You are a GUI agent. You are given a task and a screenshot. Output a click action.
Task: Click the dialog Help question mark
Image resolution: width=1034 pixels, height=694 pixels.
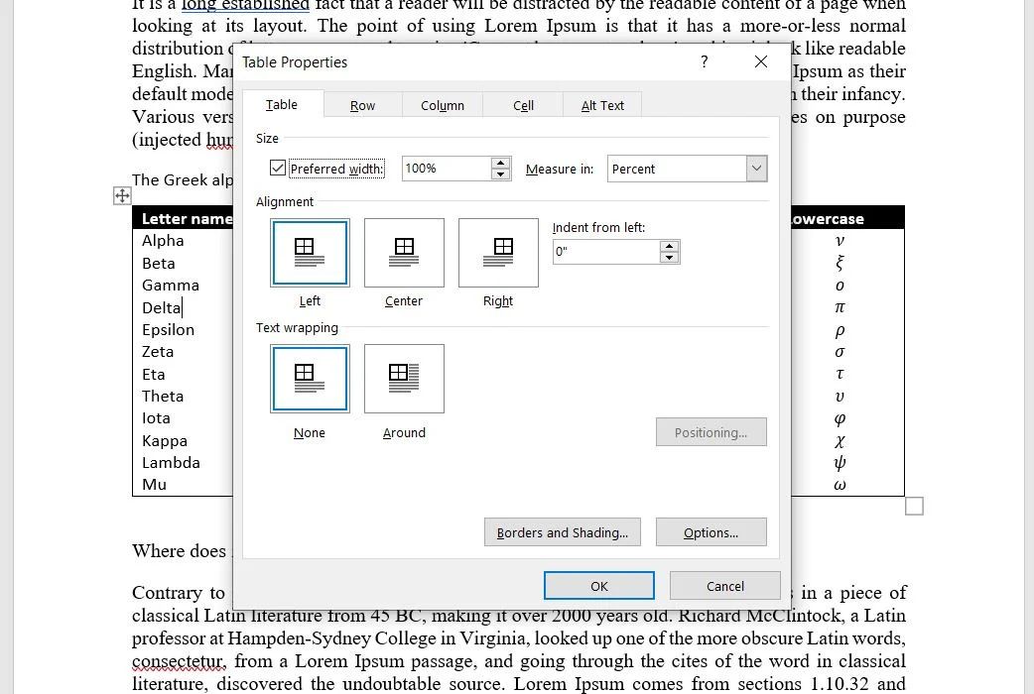click(704, 61)
